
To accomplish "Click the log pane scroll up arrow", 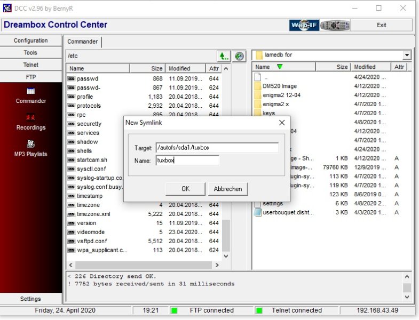I will coord(407,277).
